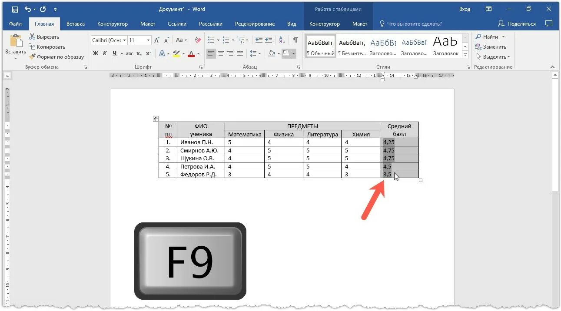Apply the Обычный style
Screen dimensions: 561x311
321,46
